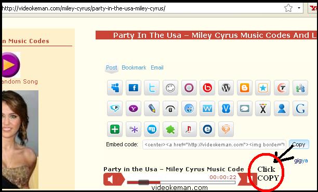The image size is (318, 192).
Task: Share via the Twitter icon
Action: click(x=152, y=88)
